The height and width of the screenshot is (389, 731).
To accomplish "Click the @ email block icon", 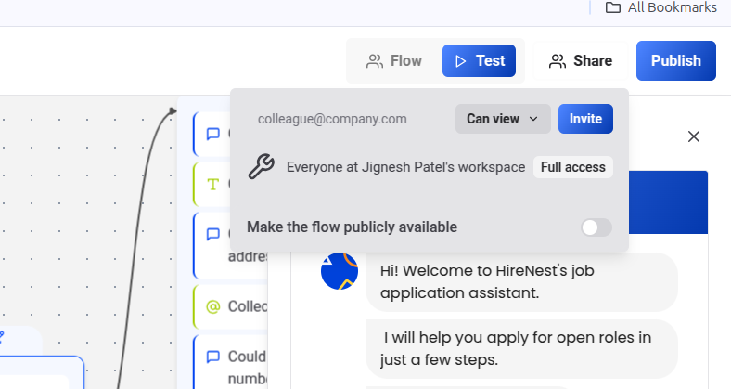I will click(212, 306).
